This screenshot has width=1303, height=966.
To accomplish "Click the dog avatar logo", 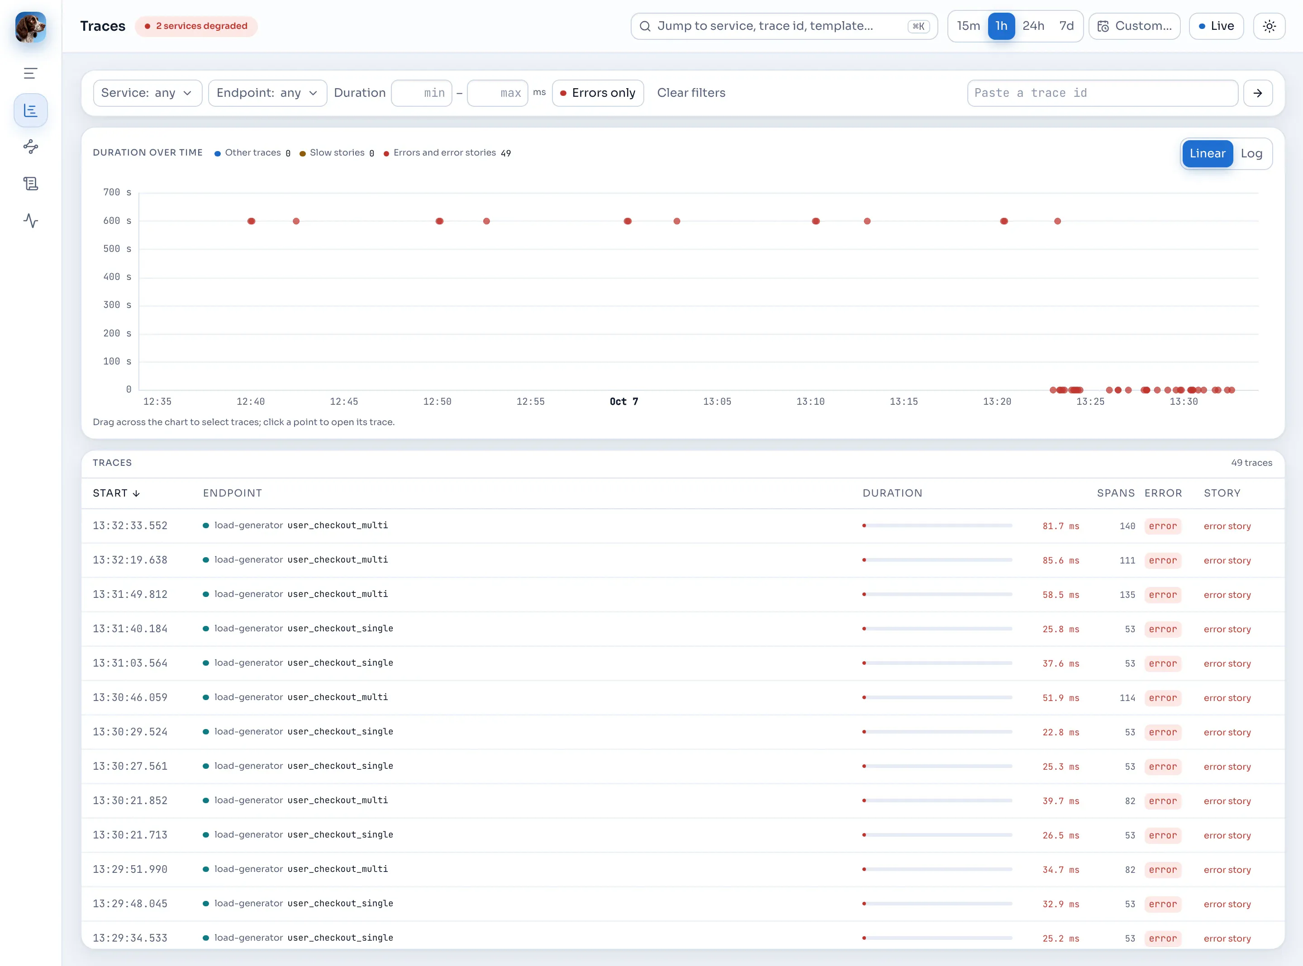I will click(x=30, y=27).
